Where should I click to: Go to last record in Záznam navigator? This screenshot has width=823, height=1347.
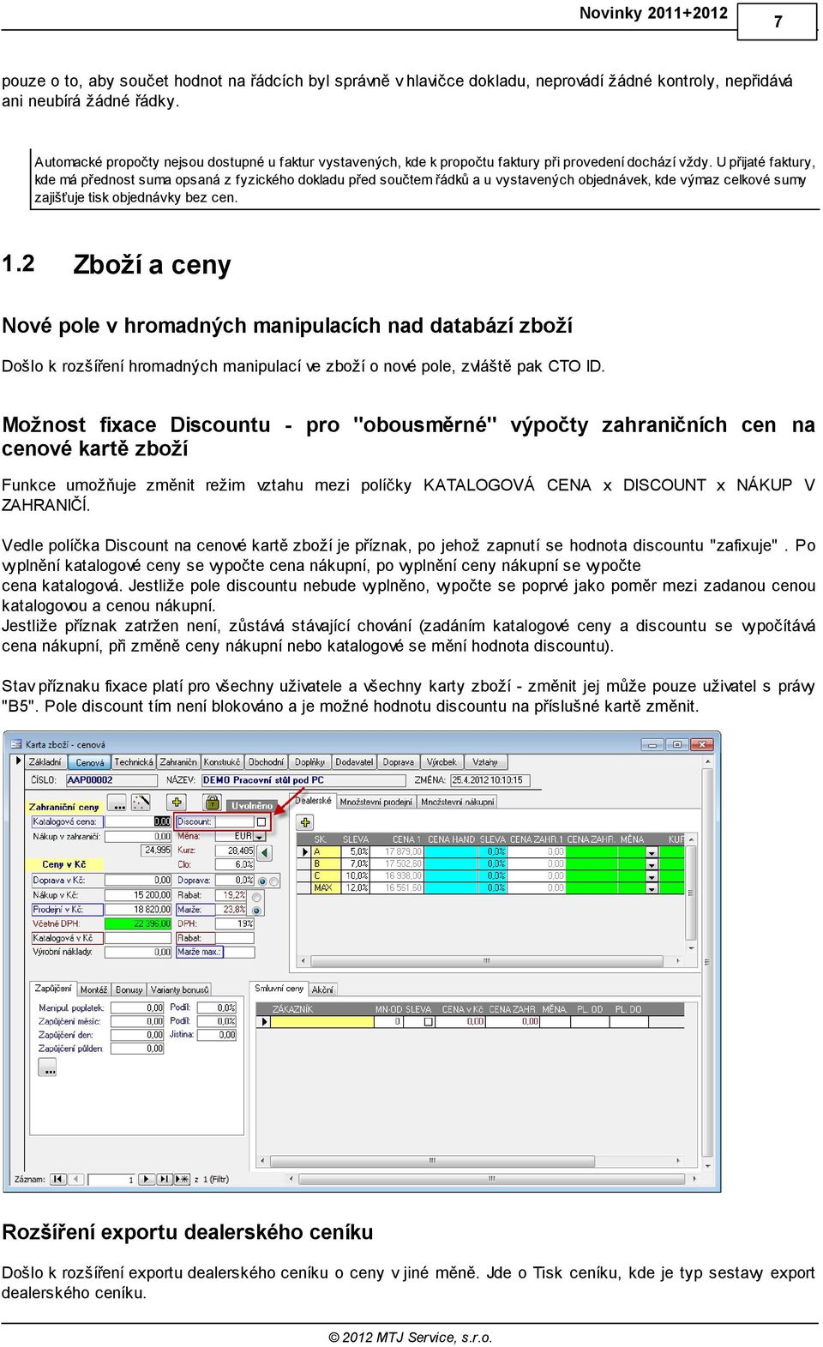[164, 1179]
